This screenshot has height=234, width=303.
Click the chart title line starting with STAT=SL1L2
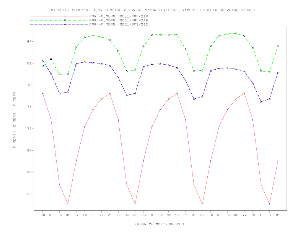pyautogui.click(x=150, y=10)
